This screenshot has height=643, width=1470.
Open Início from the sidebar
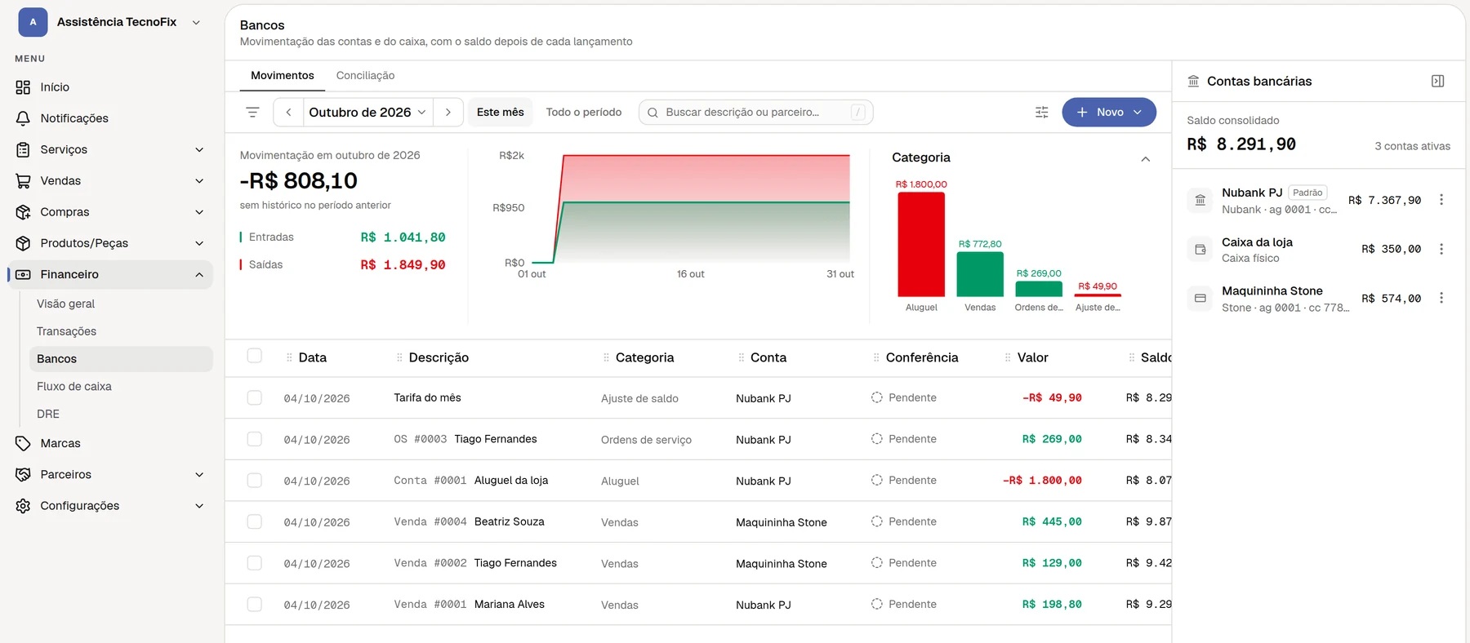pos(110,87)
